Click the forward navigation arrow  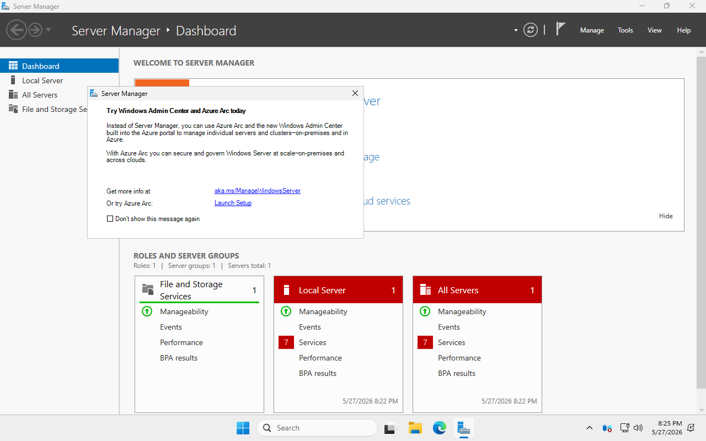(x=35, y=30)
